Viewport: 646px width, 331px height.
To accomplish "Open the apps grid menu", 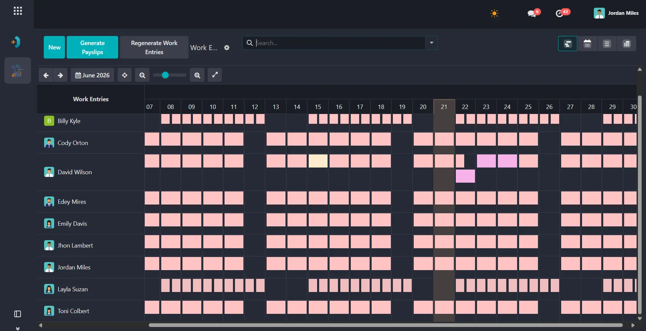I will [18, 11].
